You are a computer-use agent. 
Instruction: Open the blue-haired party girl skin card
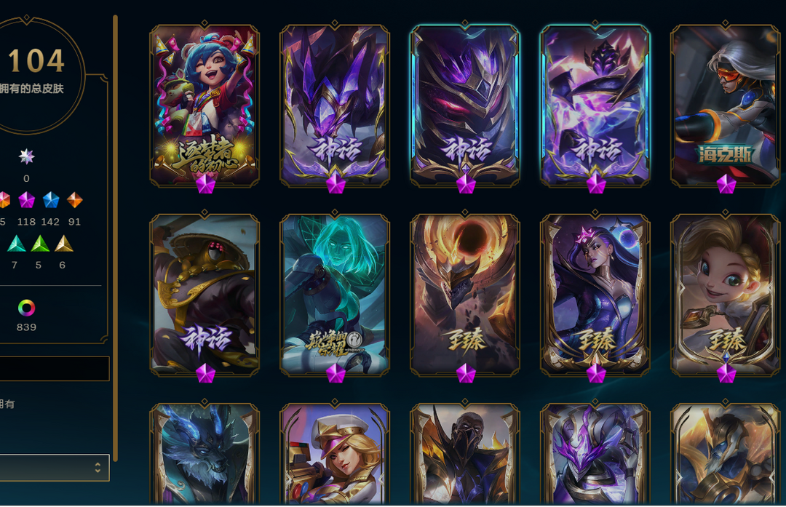point(205,107)
